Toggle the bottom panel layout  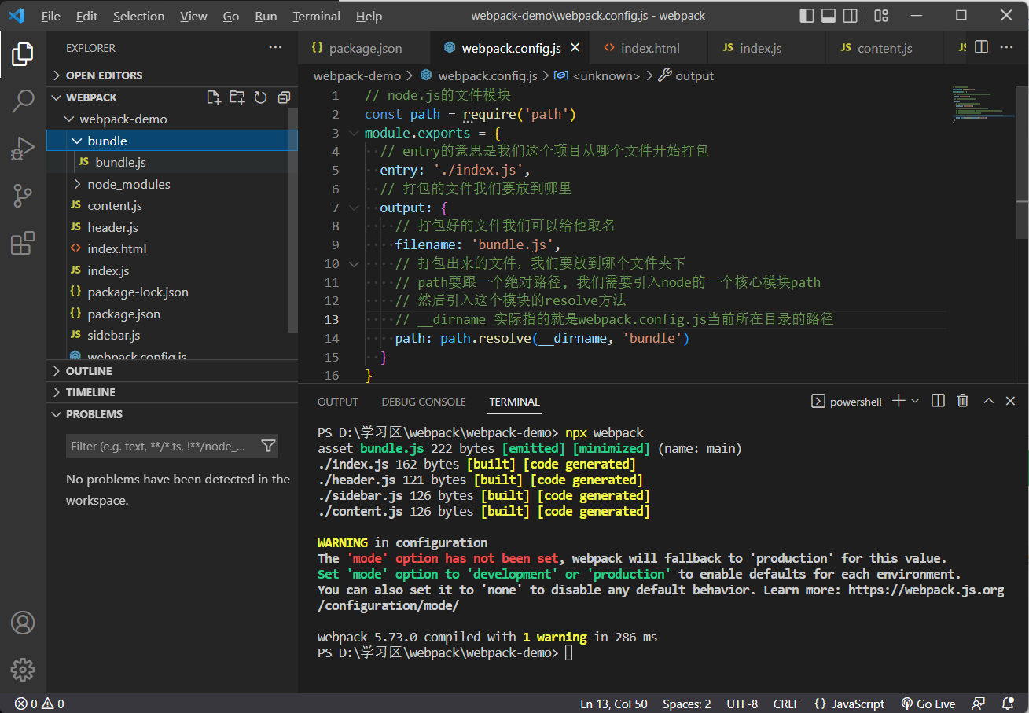click(x=829, y=16)
